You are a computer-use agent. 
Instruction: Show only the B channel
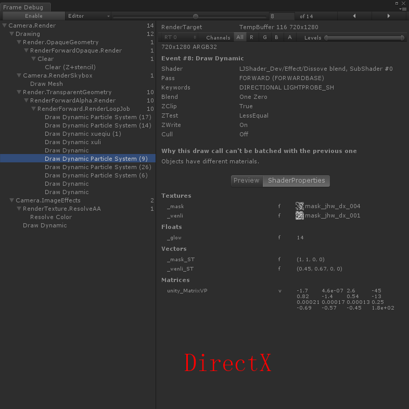coord(276,37)
